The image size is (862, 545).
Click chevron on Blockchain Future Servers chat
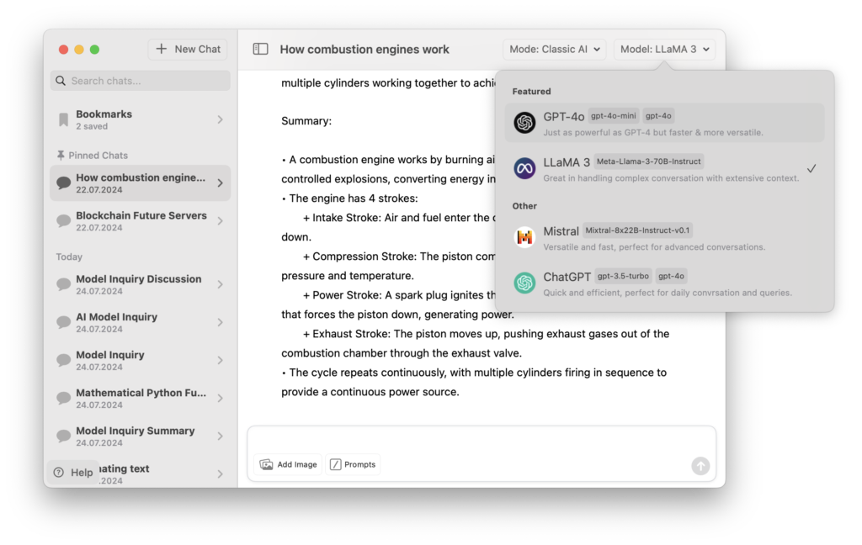pyautogui.click(x=220, y=221)
